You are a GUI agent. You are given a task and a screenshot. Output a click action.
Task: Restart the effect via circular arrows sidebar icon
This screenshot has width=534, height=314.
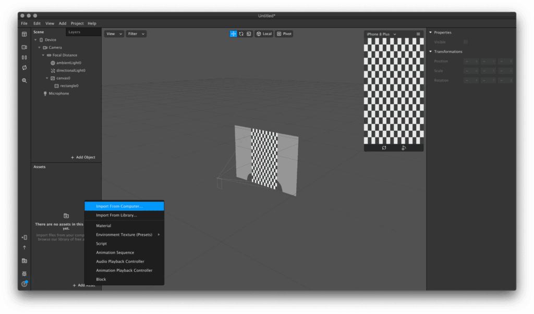[x=24, y=68]
